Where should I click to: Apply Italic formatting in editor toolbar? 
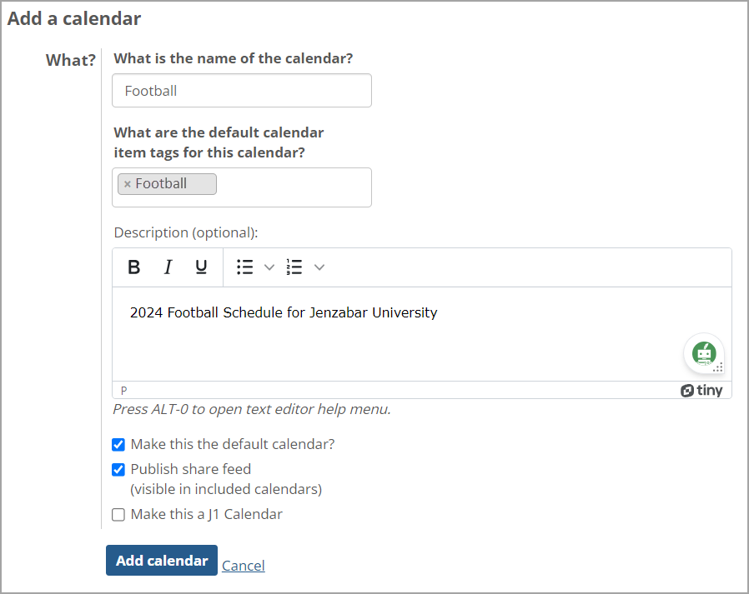168,267
